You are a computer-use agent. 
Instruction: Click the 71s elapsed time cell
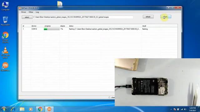(62, 29)
